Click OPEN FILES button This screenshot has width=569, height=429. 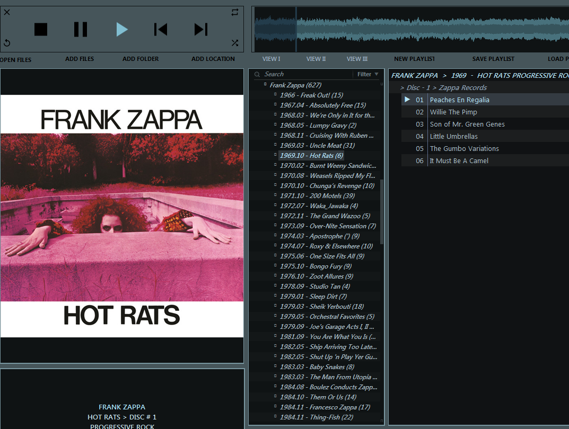click(x=15, y=60)
